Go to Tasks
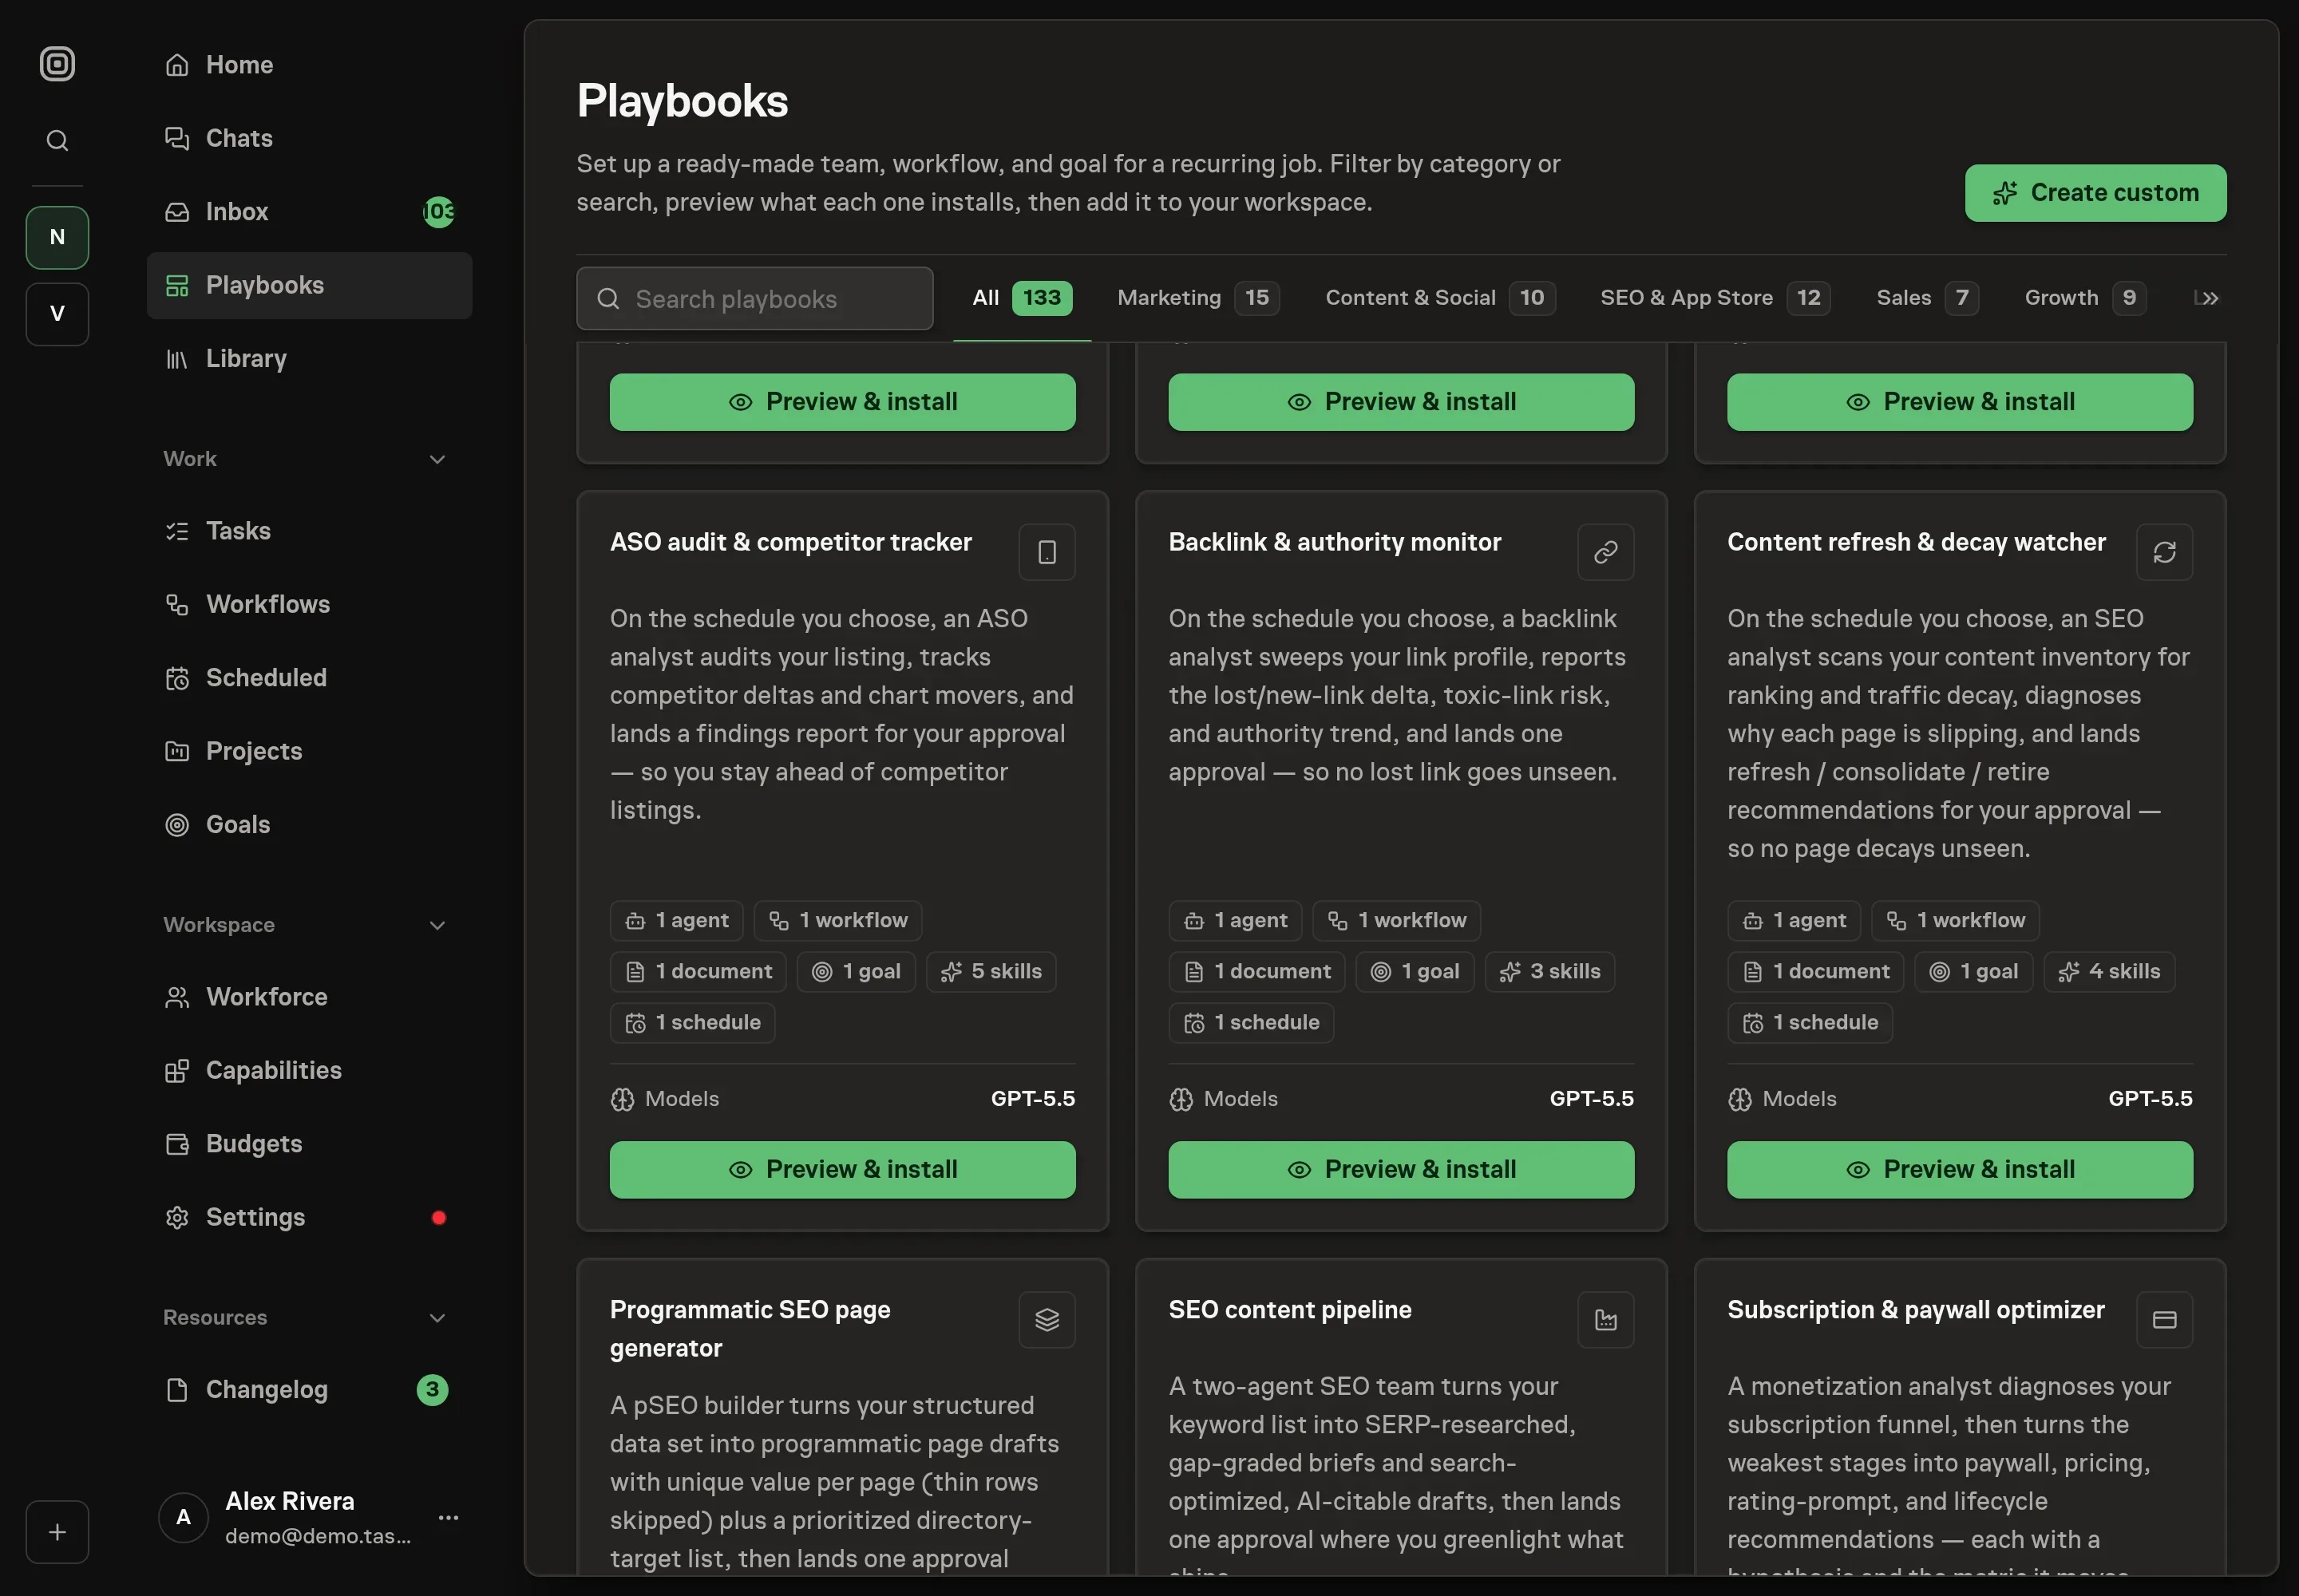Image resolution: width=2299 pixels, height=1596 pixels. [x=309, y=531]
